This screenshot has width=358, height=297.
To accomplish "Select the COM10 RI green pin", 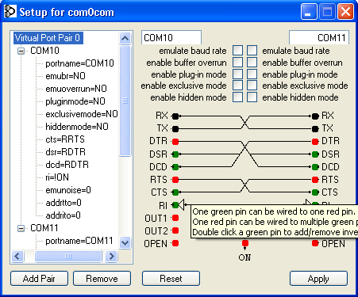I will click(x=175, y=205).
